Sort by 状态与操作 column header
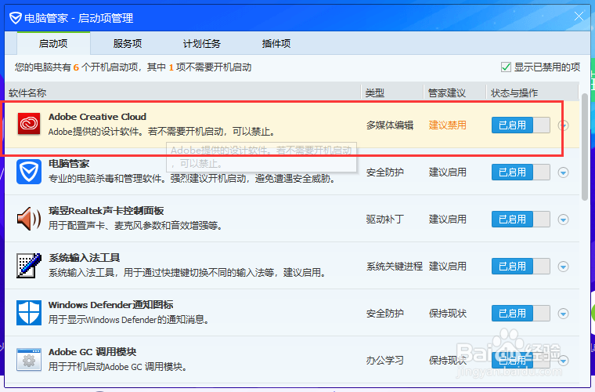595x392 pixels. [532, 93]
